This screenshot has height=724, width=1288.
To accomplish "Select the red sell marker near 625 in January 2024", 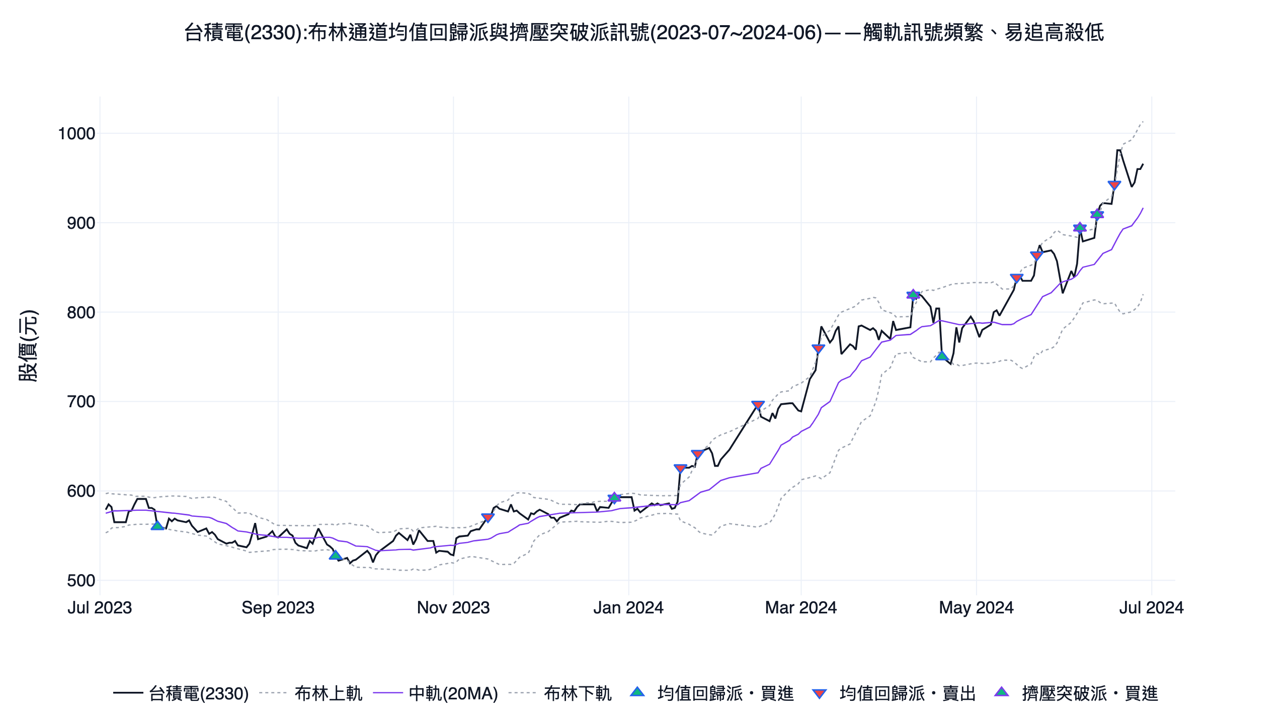I will coord(680,469).
